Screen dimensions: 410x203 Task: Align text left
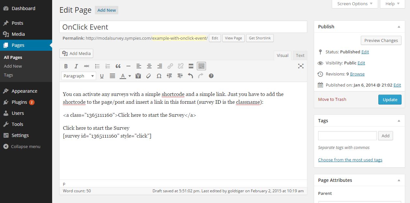(x=139, y=66)
